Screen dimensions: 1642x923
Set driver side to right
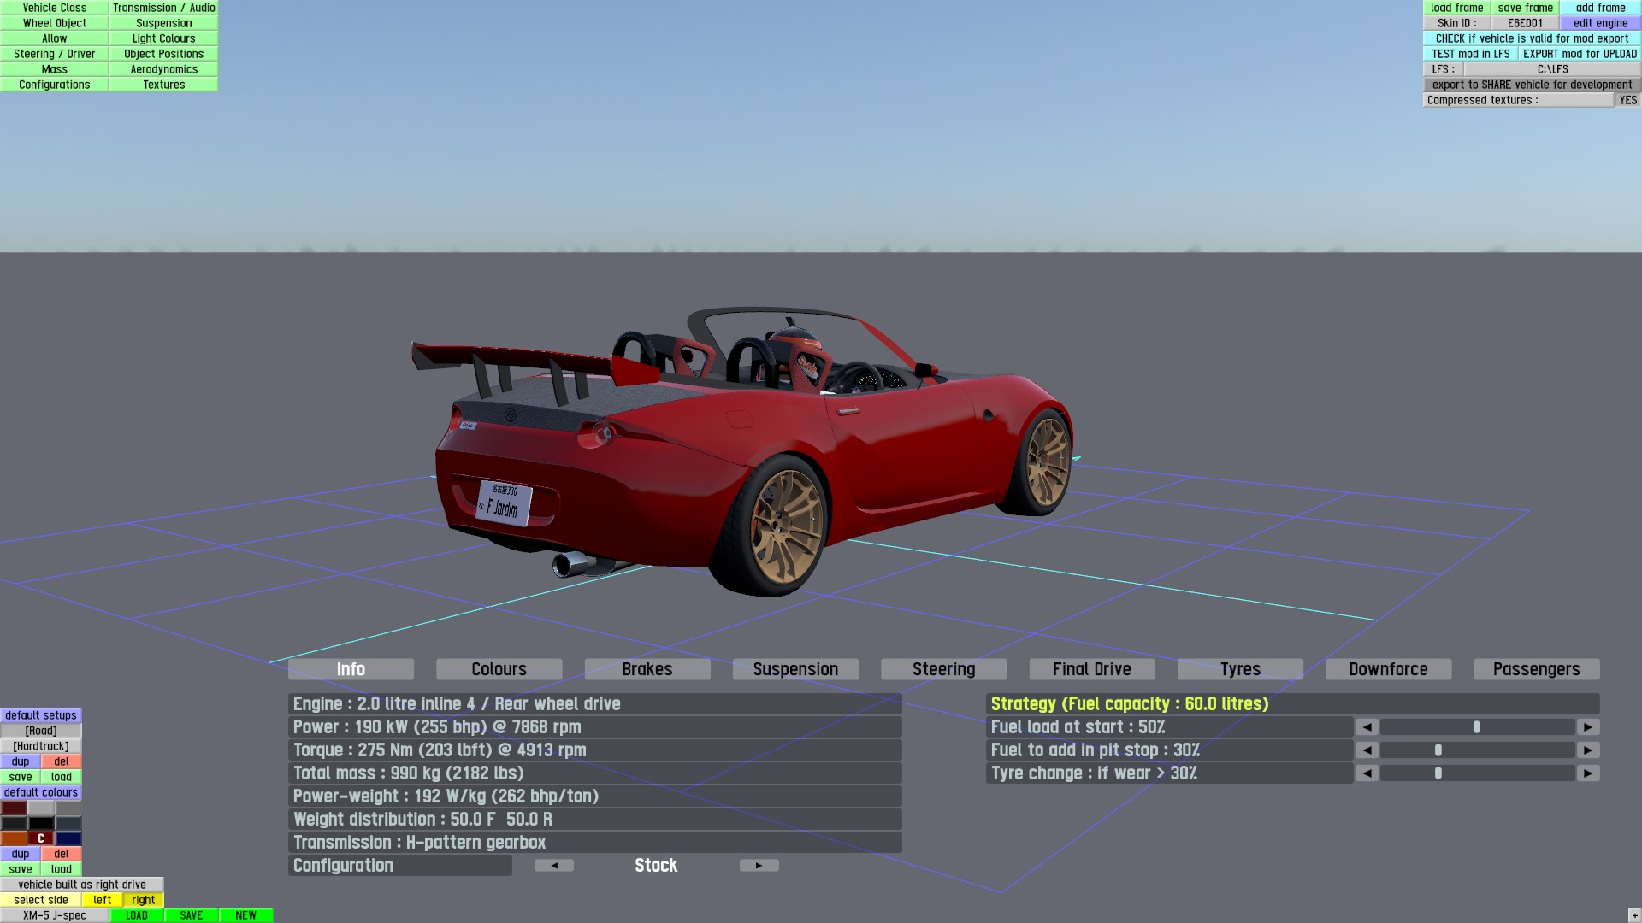(x=144, y=900)
